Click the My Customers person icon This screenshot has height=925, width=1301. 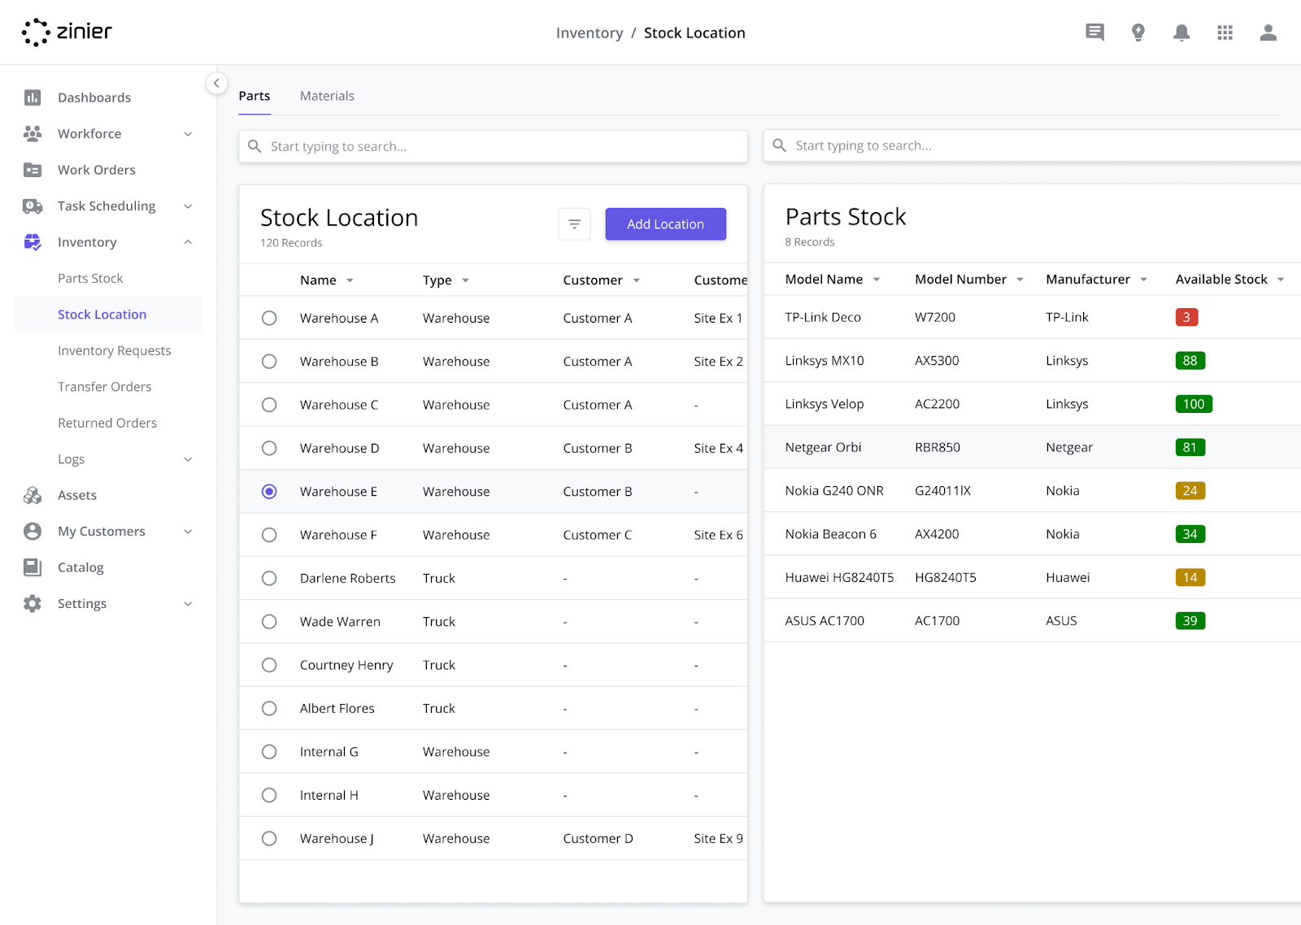33,532
